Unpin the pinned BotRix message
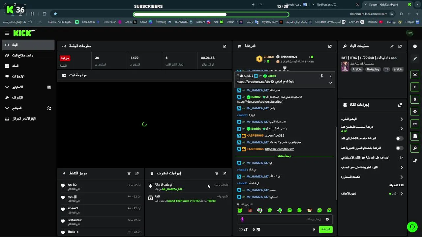 [x=321, y=76]
